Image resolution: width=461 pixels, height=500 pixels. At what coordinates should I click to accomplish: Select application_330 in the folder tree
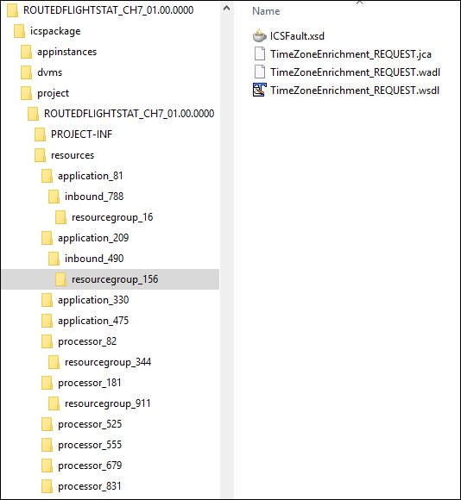point(93,300)
